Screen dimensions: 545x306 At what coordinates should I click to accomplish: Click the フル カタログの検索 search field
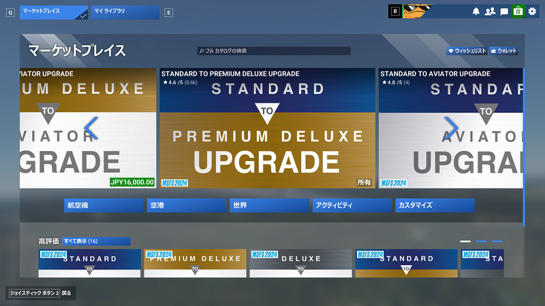pyautogui.click(x=274, y=51)
